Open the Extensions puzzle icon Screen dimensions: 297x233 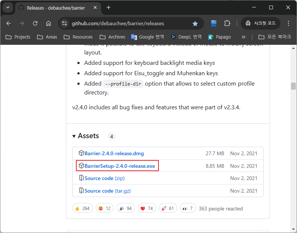pyautogui.click(x=227, y=23)
